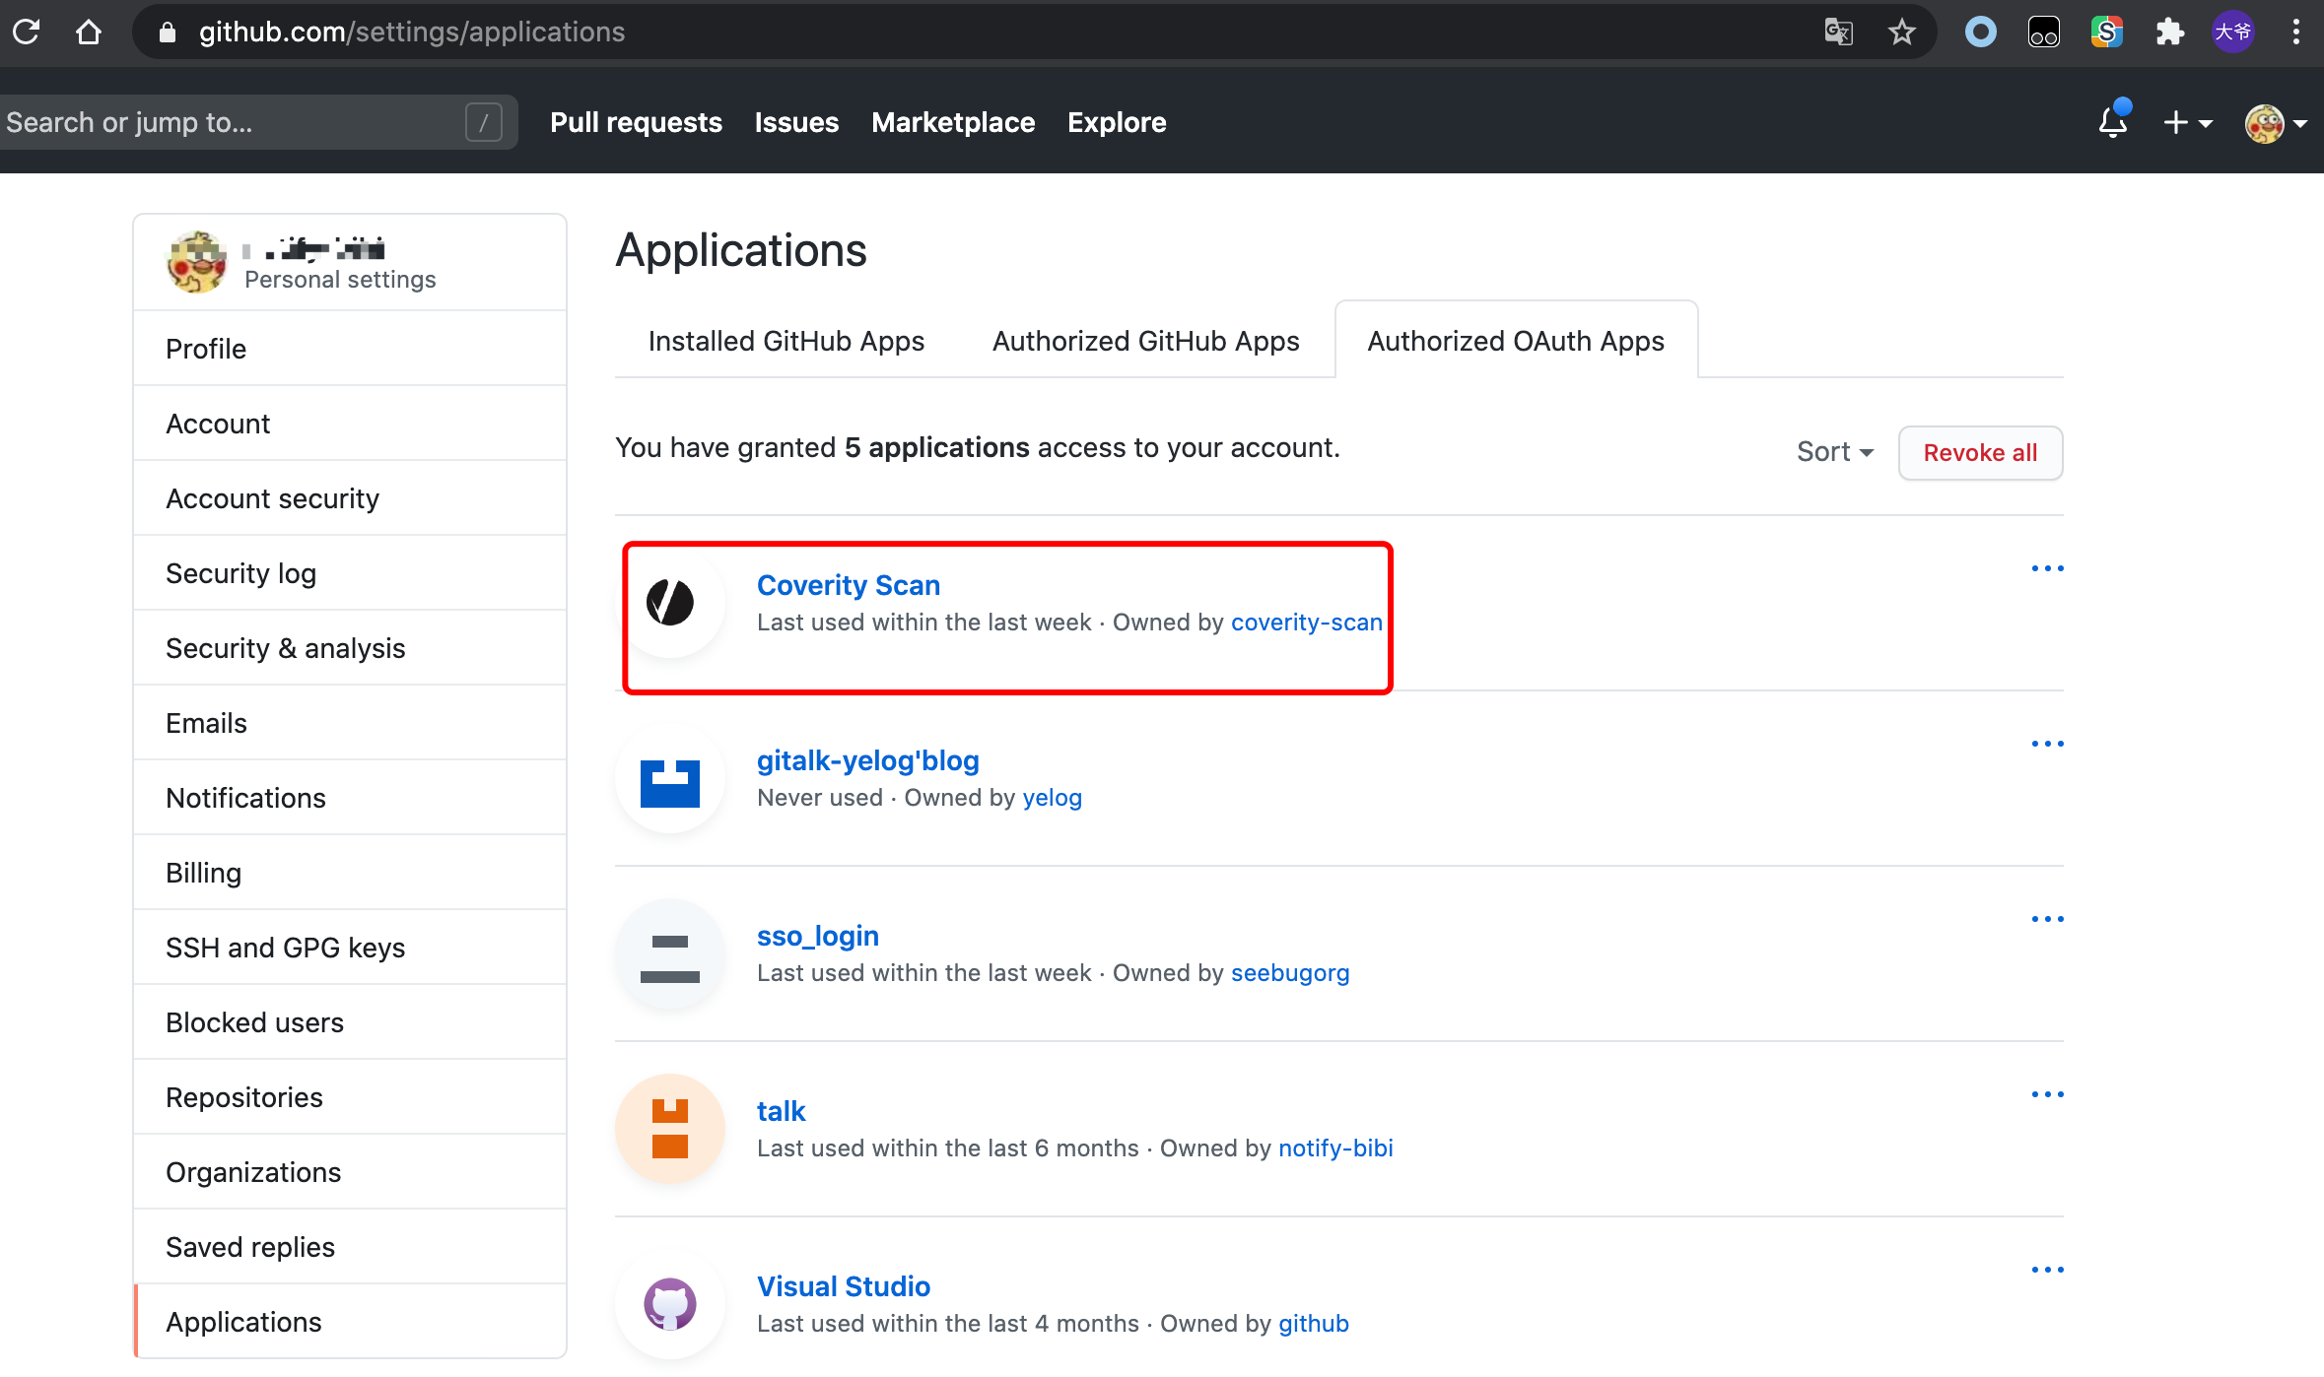Open the user avatar menu in GitHub header
This screenshot has height=1377, width=2324.
tap(2276, 123)
